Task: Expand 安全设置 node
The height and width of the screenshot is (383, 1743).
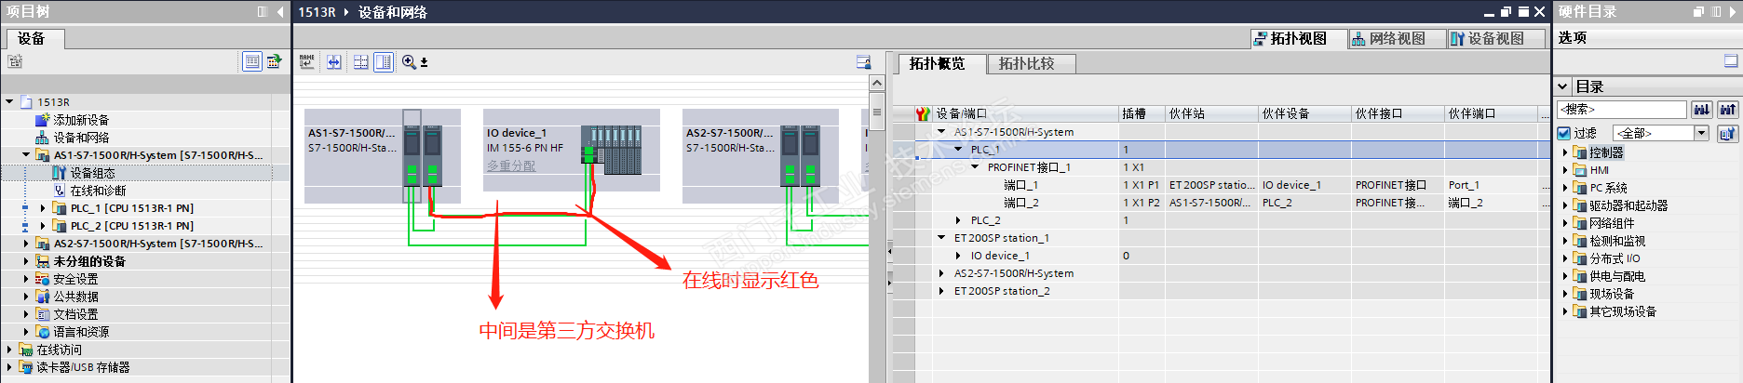Action: pos(26,279)
